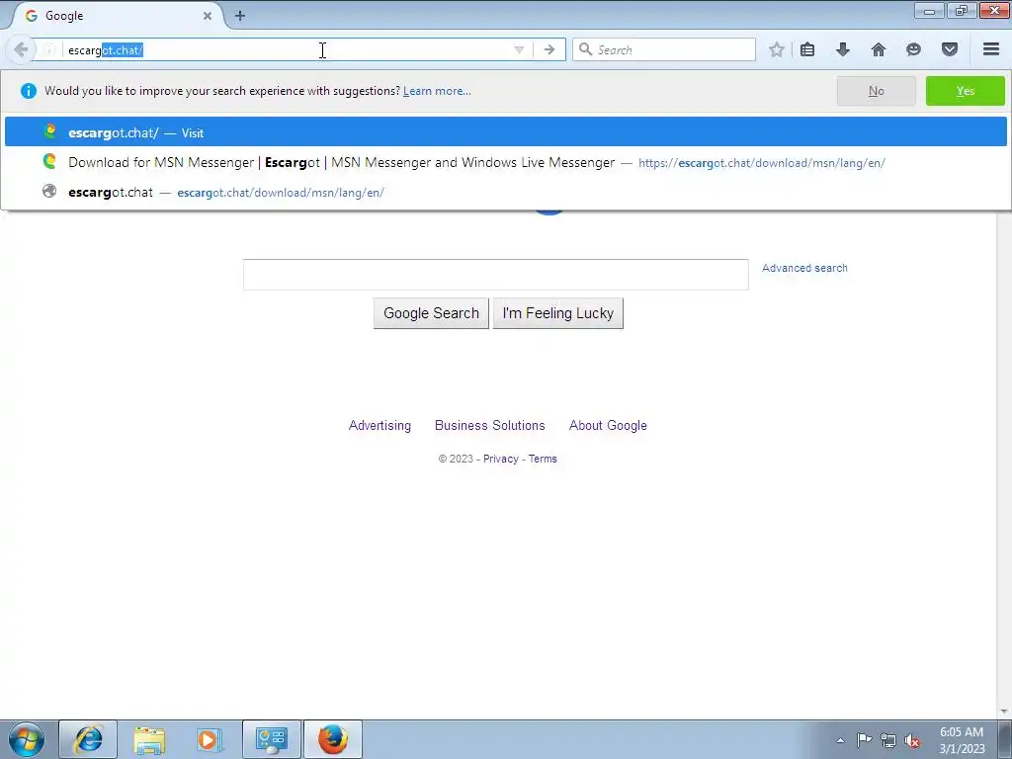Click the muted volume tray icon
1012x759 pixels.
pos(912,740)
